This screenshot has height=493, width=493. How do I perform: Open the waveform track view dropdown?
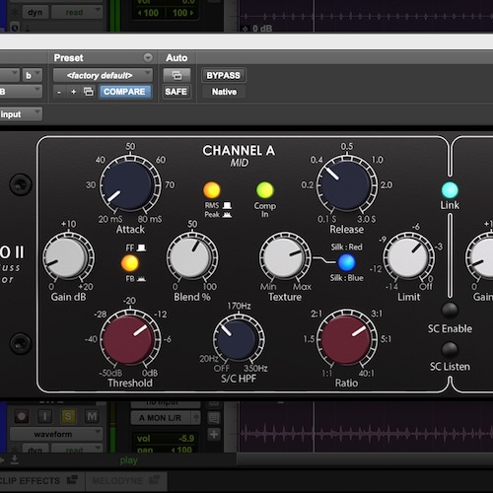(56, 434)
